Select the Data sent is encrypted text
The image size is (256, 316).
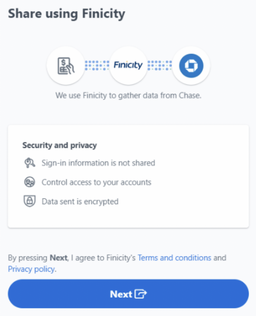point(80,202)
